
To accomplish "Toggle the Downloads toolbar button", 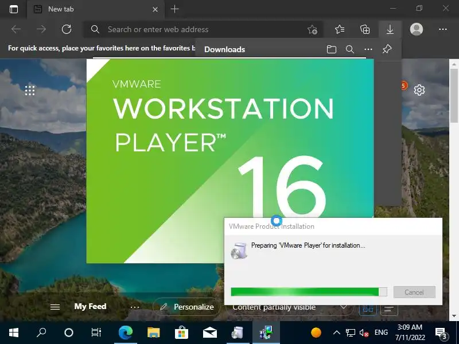I will pos(390,29).
